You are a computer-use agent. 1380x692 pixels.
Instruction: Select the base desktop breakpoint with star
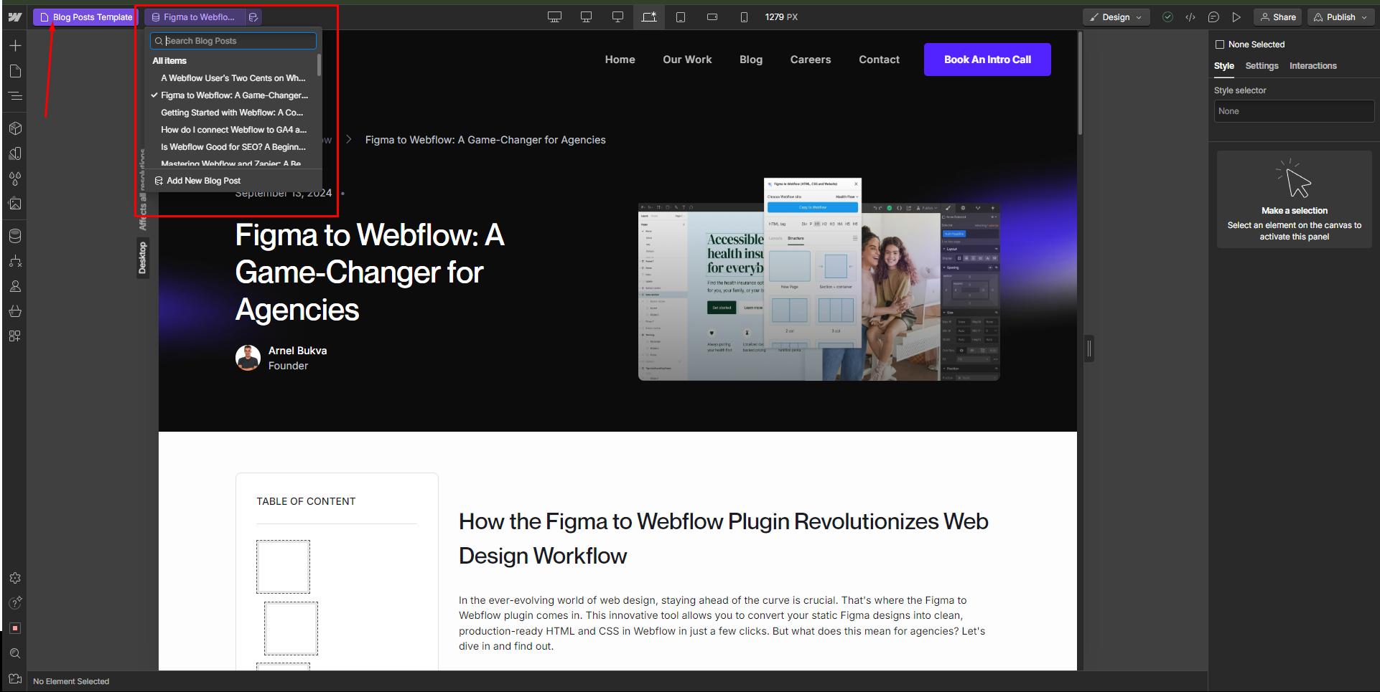coord(649,17)
